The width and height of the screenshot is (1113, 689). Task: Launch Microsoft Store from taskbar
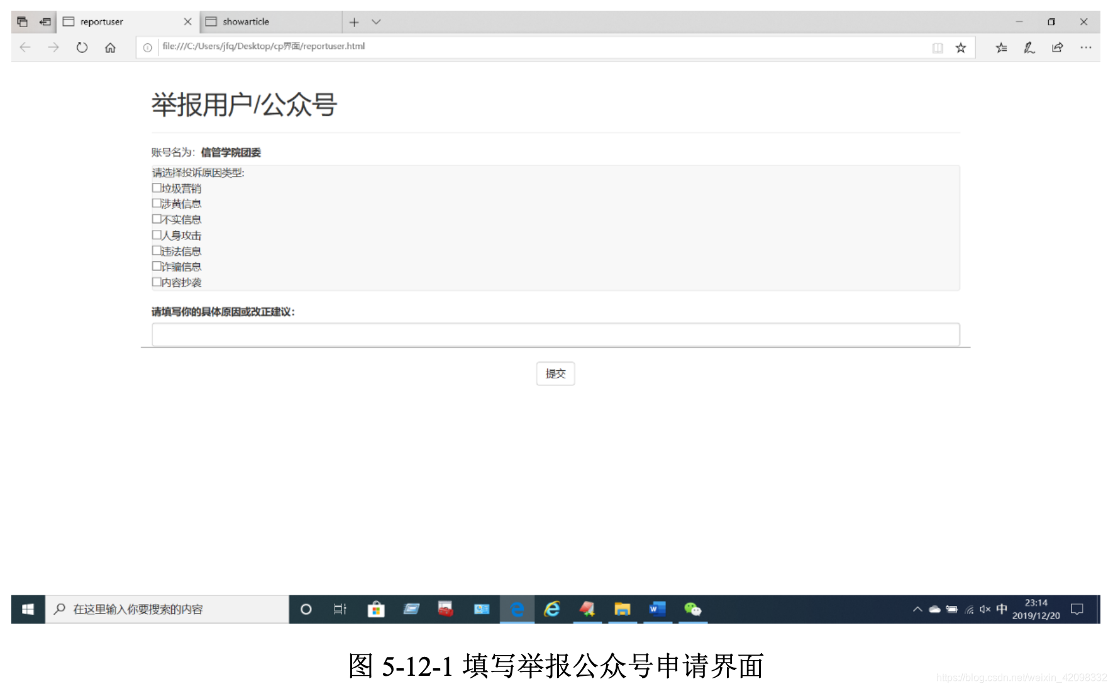pos(376,609)
